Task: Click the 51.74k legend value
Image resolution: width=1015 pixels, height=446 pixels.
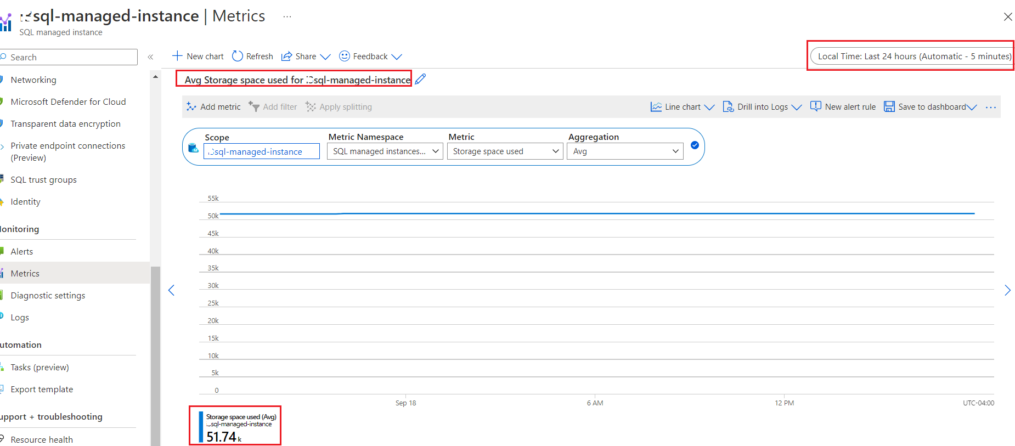Action: point(224,437)
